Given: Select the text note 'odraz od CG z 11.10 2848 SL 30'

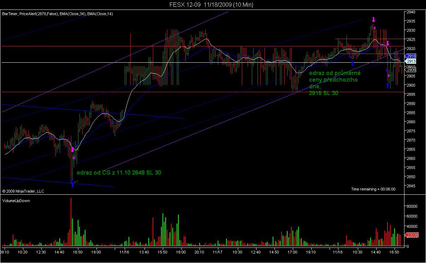Looking at the screenshot, I should coord(119,173).
